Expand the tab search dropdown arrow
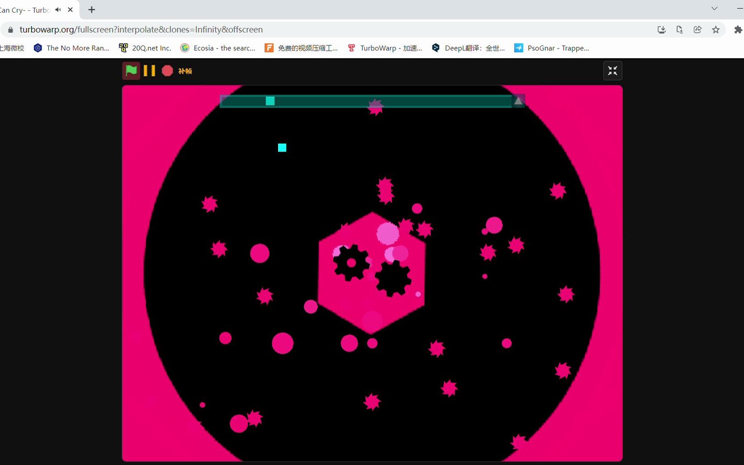 click(714, 9)
